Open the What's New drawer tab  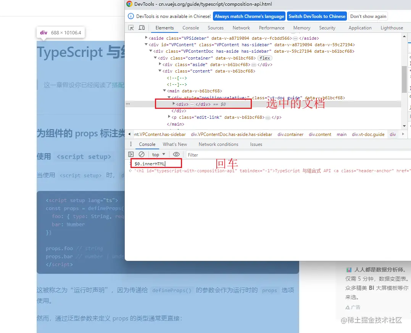click(175, 144)
